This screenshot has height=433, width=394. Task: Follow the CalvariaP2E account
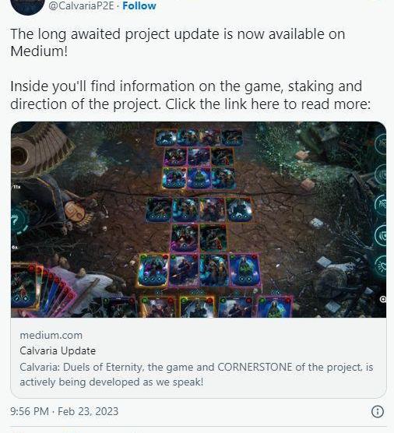(x=139, y=5)
